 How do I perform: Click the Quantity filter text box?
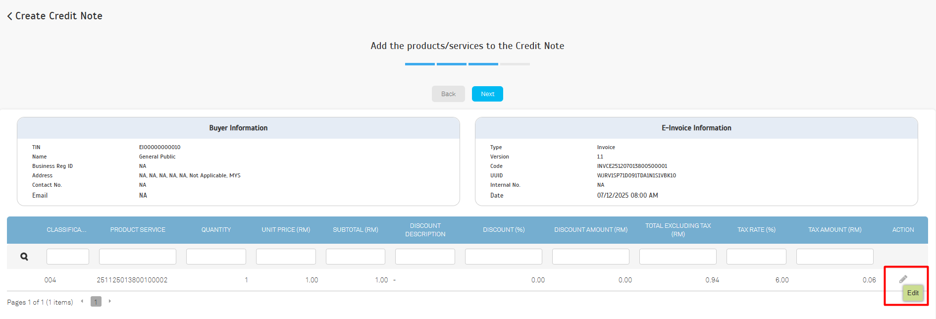216,257
